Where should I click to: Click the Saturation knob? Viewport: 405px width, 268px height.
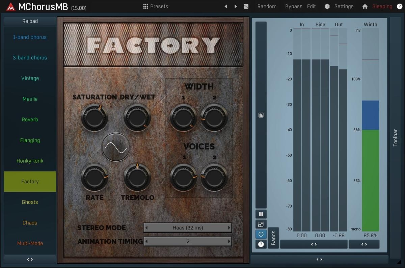coord(94,117)
